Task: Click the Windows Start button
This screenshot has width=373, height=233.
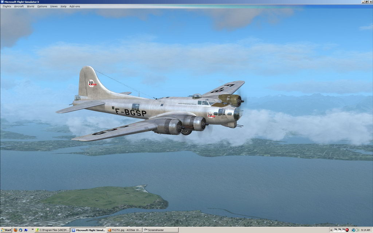Action: 6,230
